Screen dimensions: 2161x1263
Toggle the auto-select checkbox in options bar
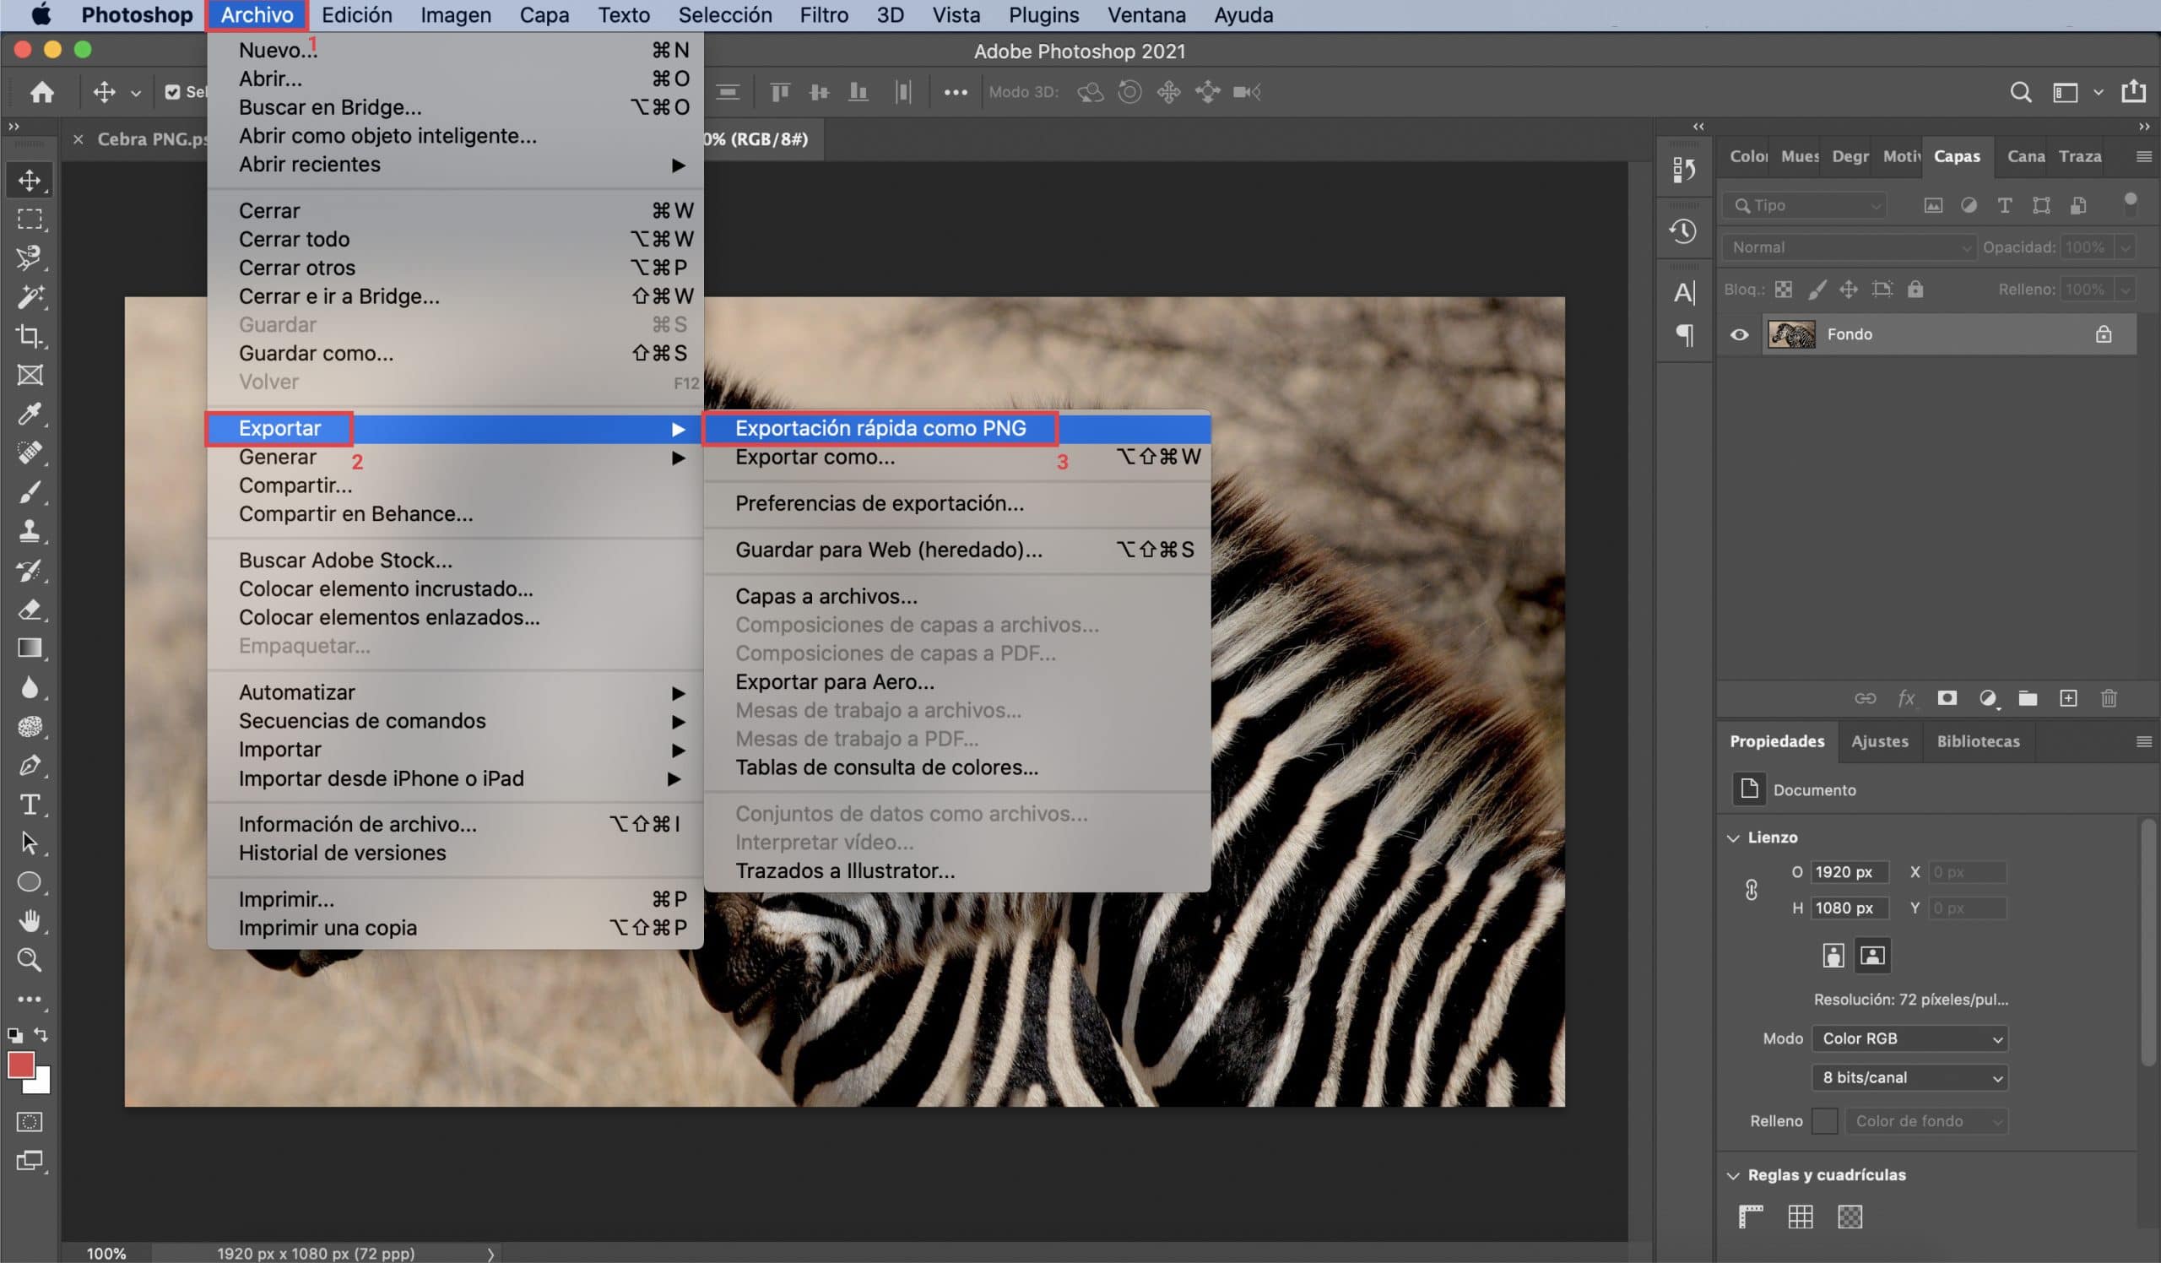tap(172, 92)
